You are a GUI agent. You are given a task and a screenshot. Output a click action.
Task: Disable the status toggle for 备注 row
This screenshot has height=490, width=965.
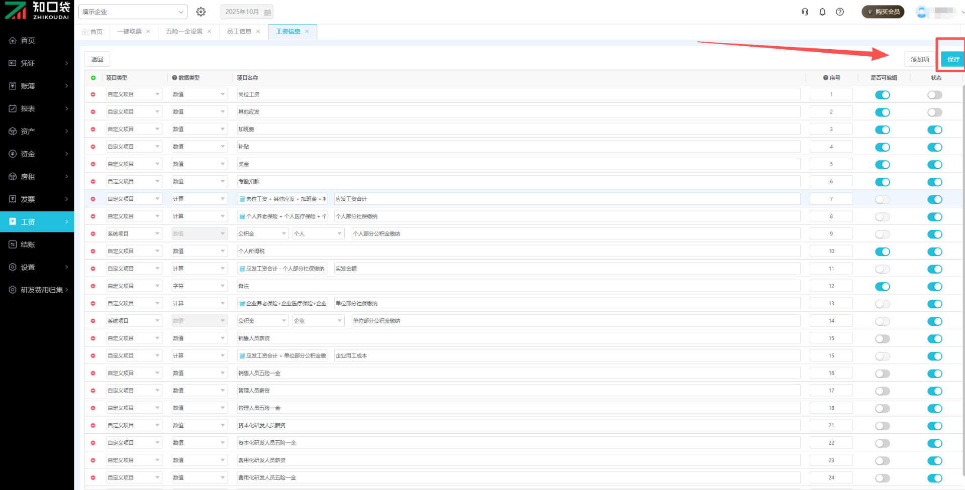click(934, 287)
